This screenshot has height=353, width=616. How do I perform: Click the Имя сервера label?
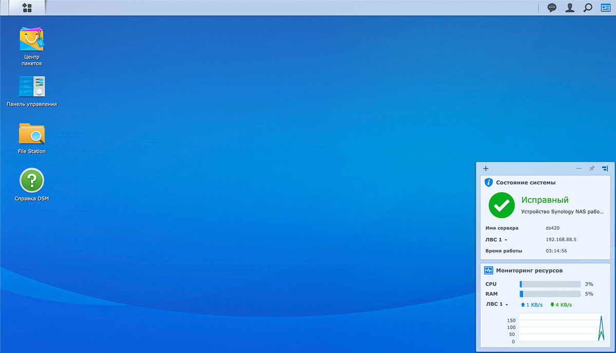click(502, 228)
